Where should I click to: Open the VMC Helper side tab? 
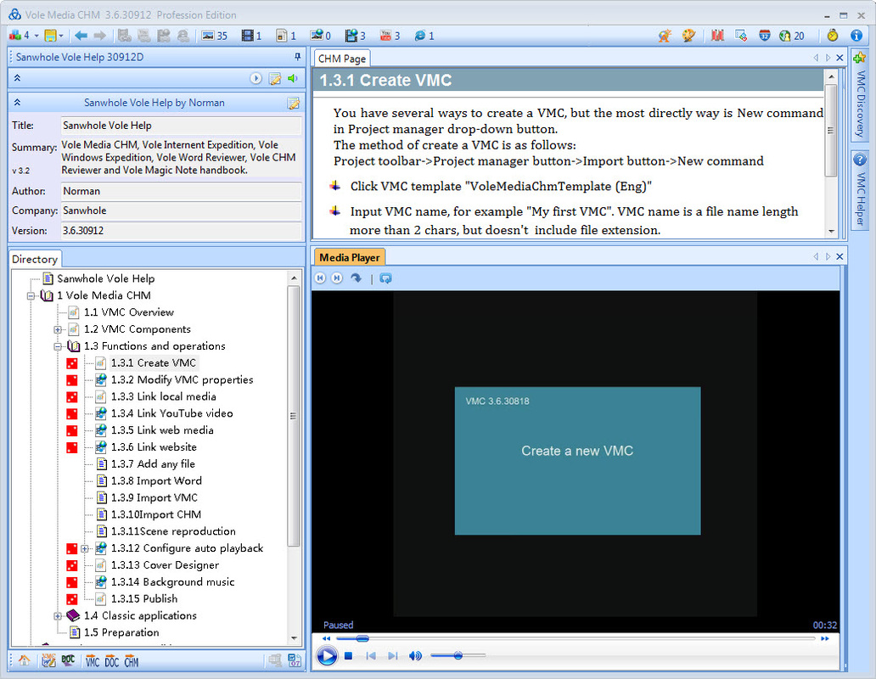[x=860, y=189]
